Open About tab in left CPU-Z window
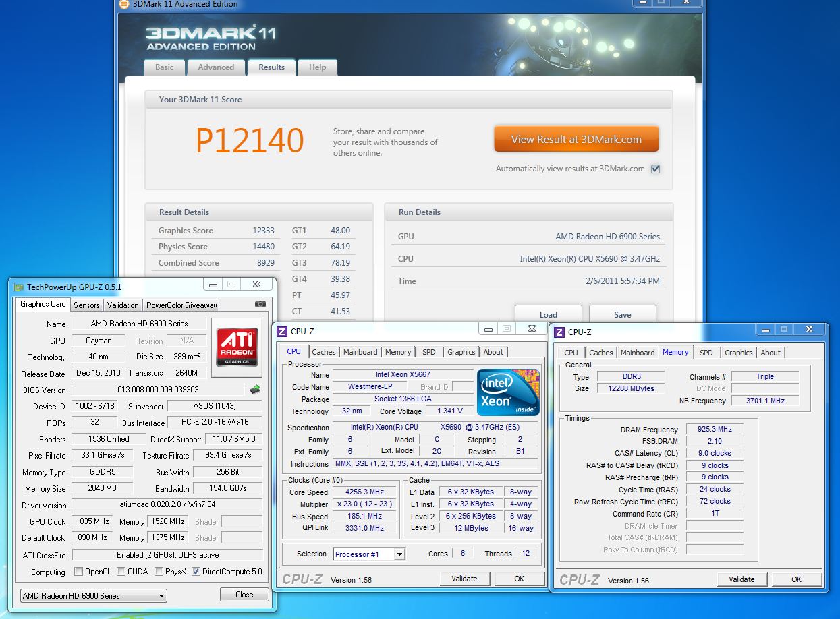840x619 pixels. pyautogui.click(x=493, y=352)
